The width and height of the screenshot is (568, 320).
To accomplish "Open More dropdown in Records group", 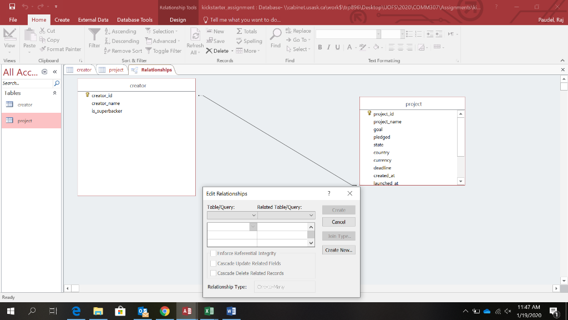I will click(x=248, y=51).
